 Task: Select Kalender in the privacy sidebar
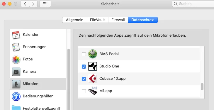pos(38,35)
